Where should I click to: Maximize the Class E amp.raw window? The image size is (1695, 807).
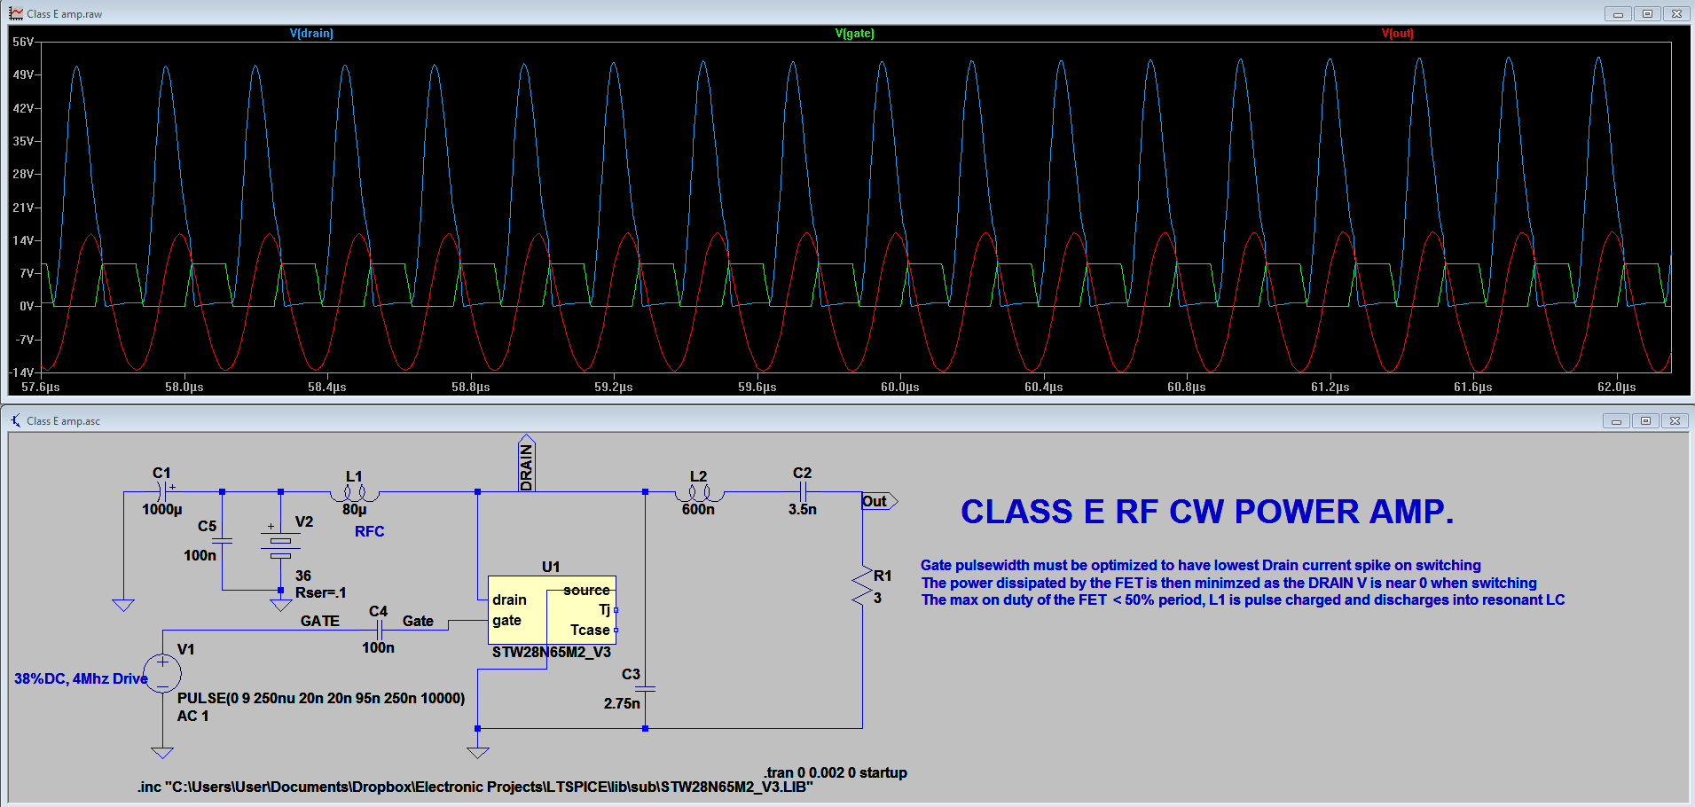(1647, 13)
